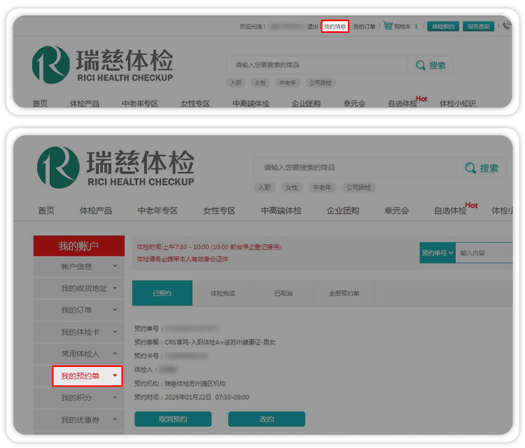The height and width of the screenshot is (448, 525).
Task: Open the 预约单号 search type dropdown
Action: tap(437, 253)
